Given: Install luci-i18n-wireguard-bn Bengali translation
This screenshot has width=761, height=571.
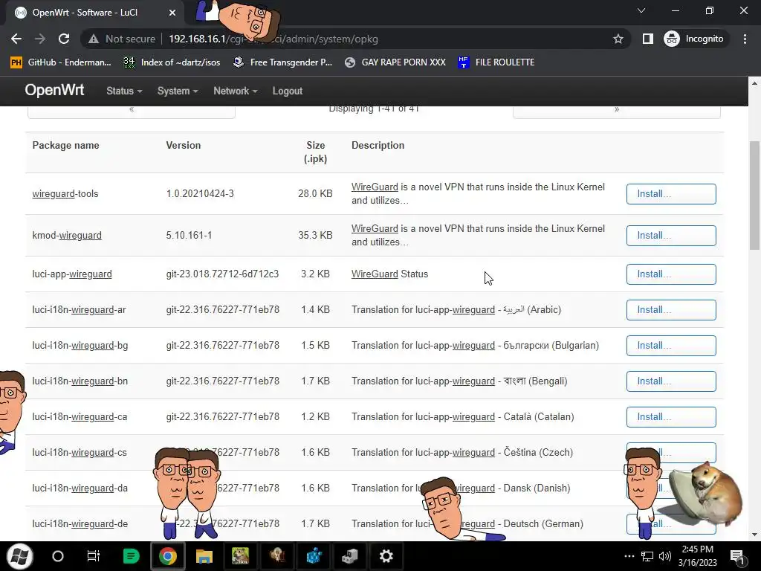Looking at the screenshot, I should (x=671, y=381).
